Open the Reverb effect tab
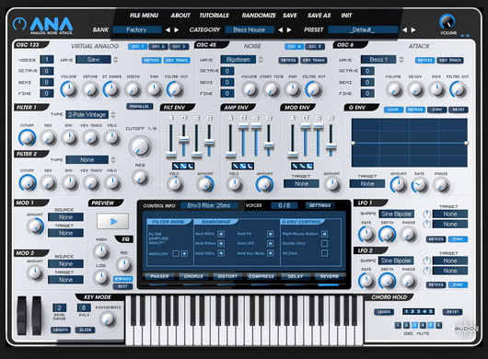The image size is (488, 359). (330, 276)
